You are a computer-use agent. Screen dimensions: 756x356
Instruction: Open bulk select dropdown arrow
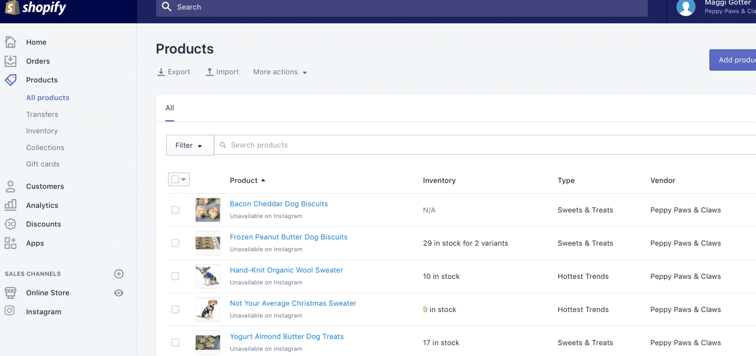pyautogui.click(x=183, y=179)
